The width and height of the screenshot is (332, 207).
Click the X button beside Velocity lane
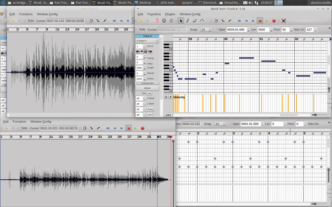[171, 96]
